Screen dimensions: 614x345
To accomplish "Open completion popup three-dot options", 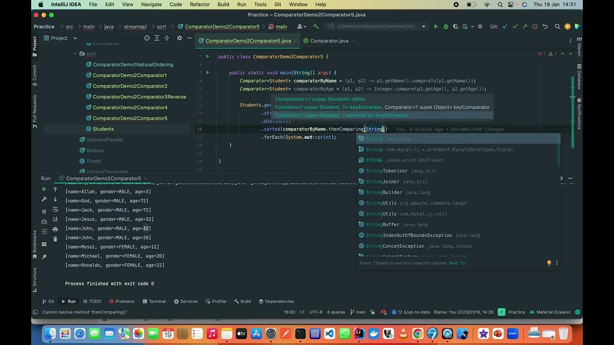I will [x=557, y=263].
